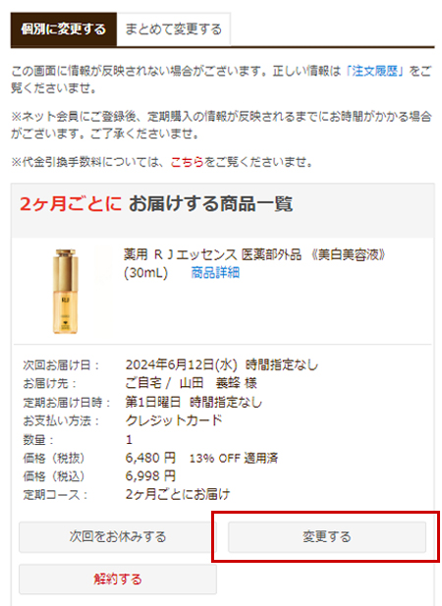
Task: Select the 個別に変更する tab
Action: click(x=64, y=29)
